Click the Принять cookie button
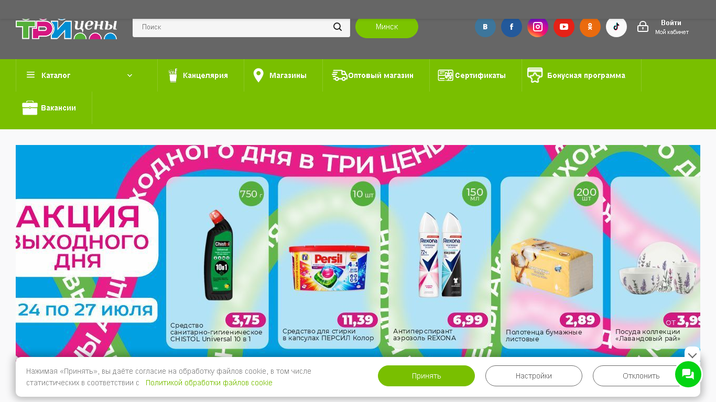This screenshot has height=402, width=716. coord(426,376)
